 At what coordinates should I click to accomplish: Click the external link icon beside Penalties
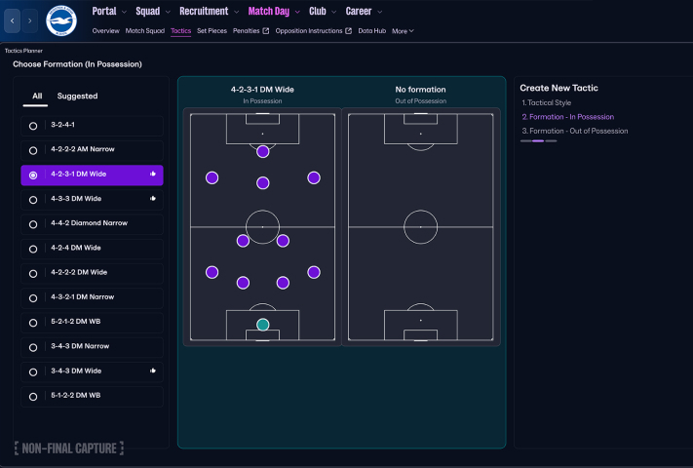pos(265,31)
